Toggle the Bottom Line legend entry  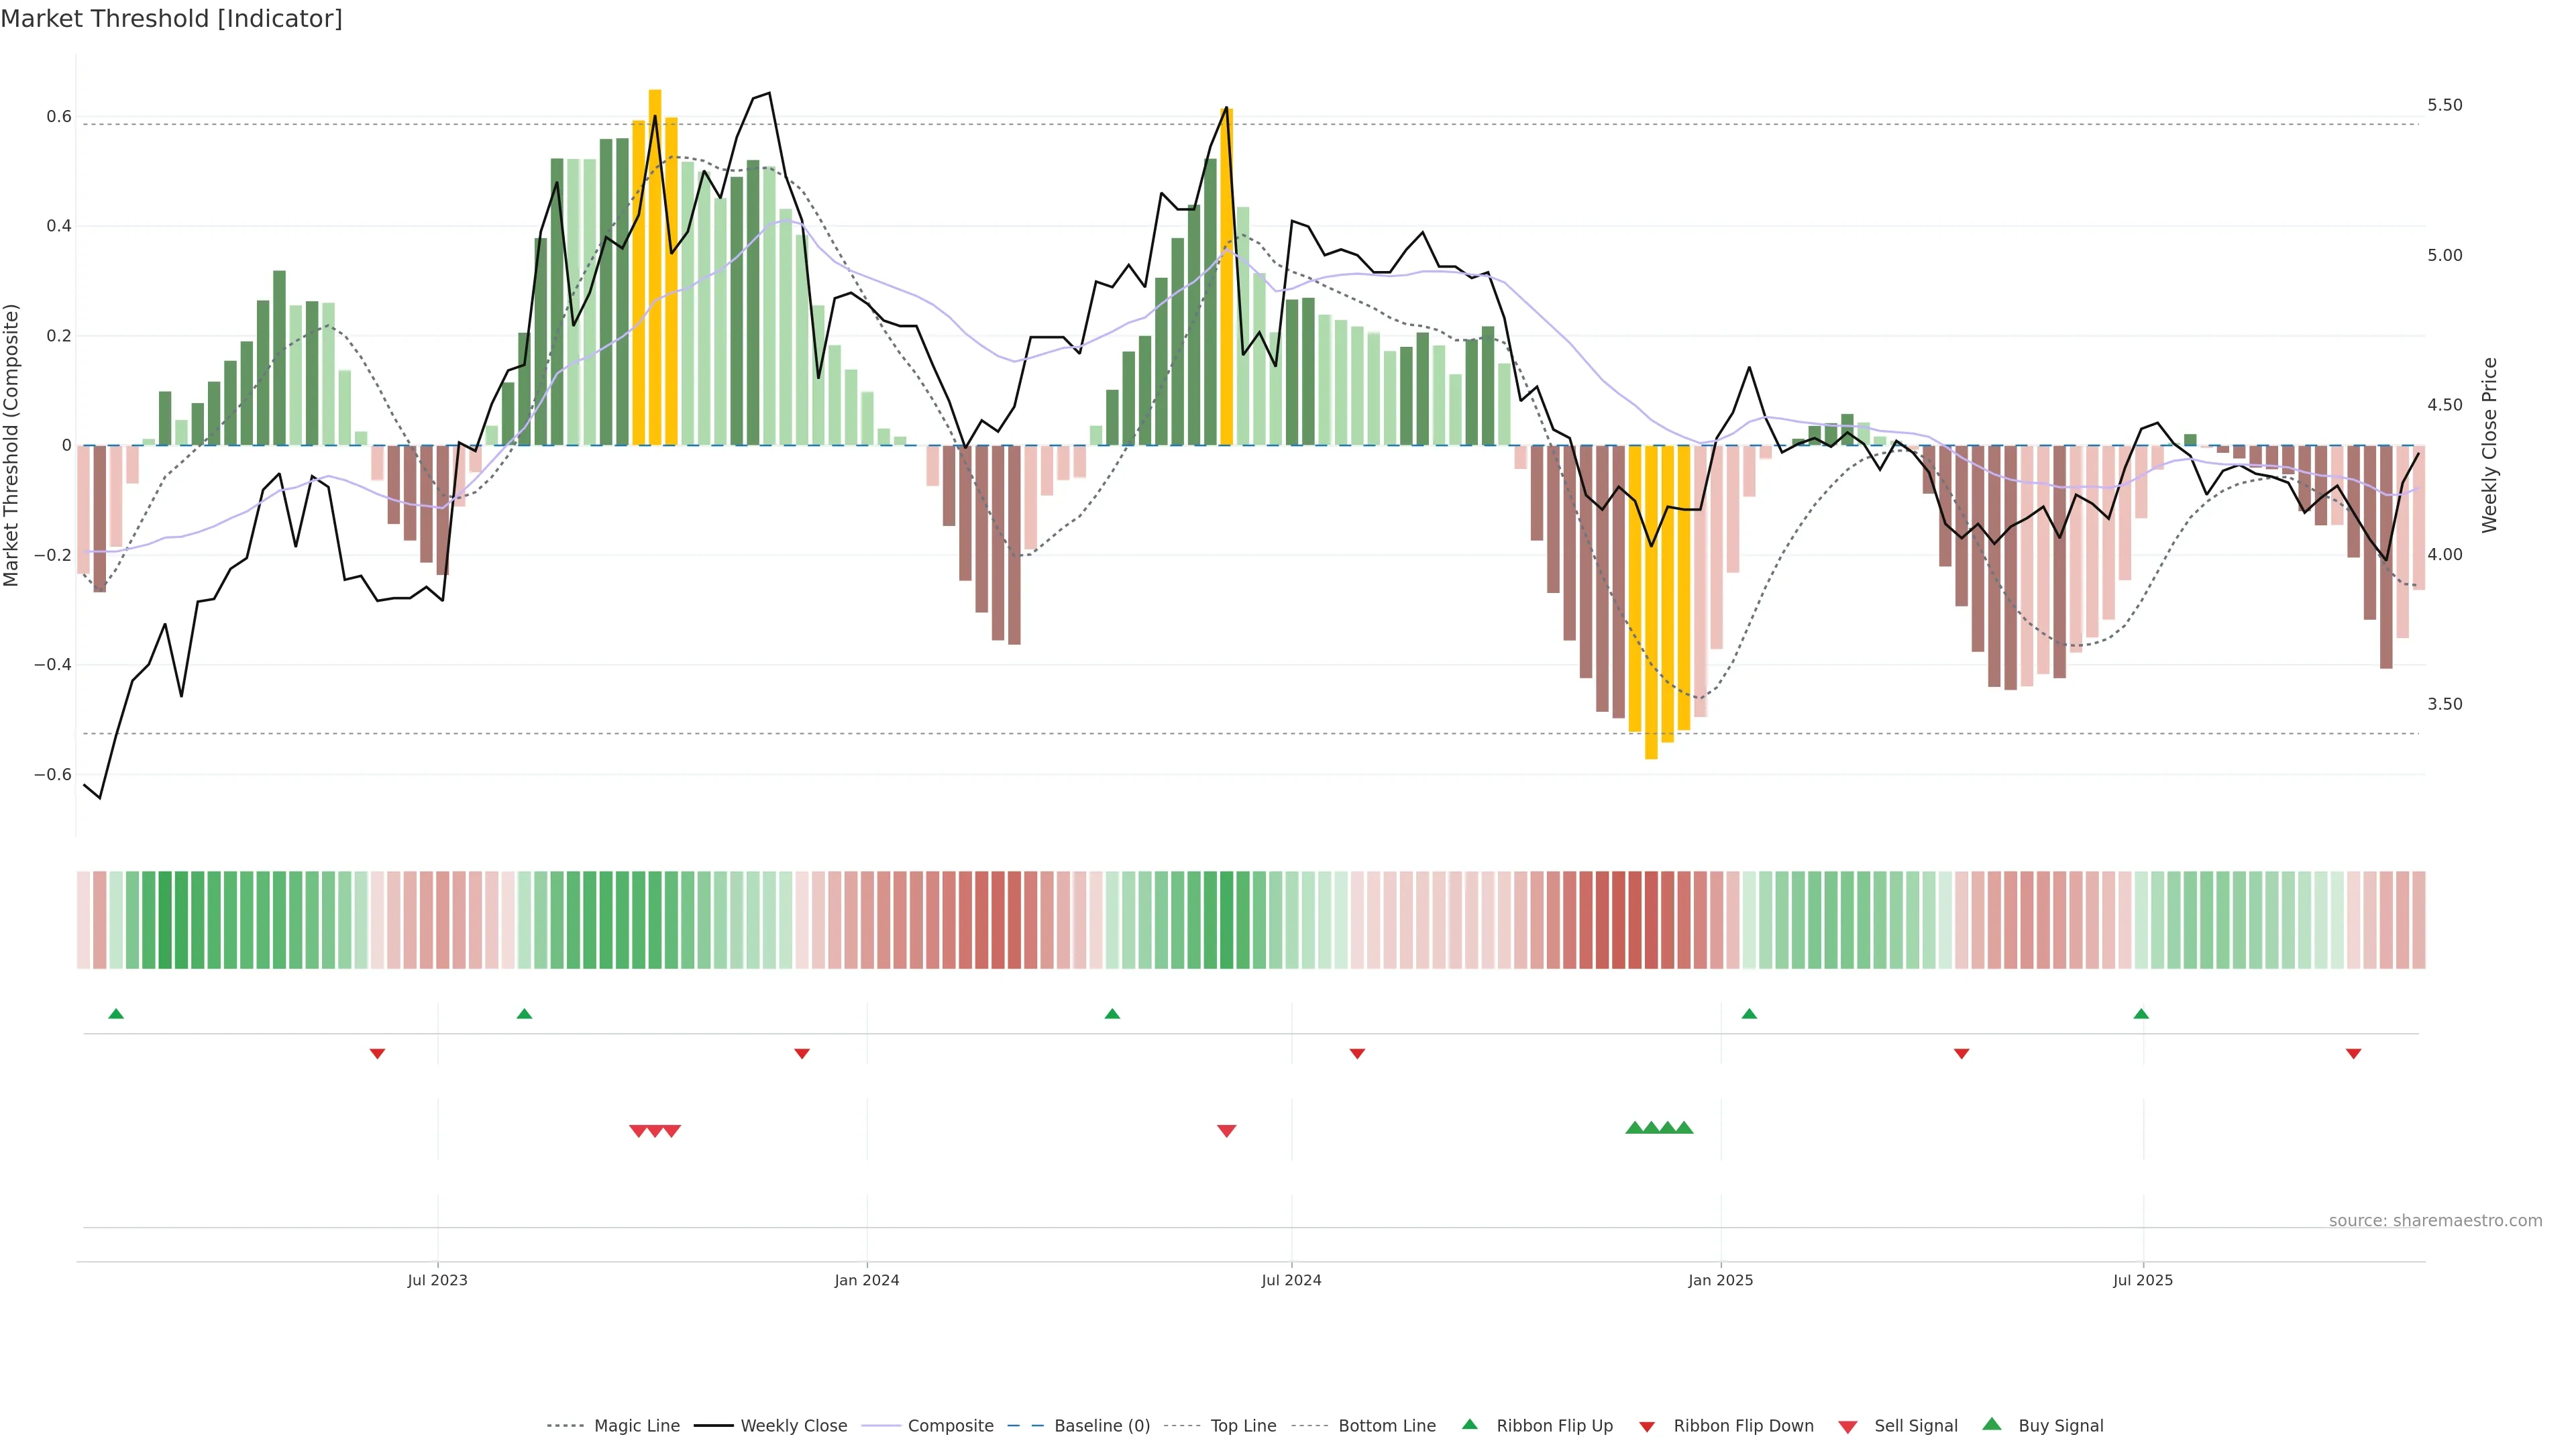tap(1386, 1426)
